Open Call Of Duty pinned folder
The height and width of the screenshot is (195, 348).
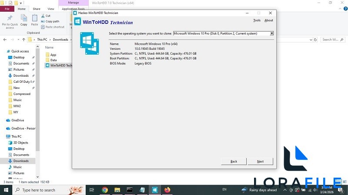22,82
